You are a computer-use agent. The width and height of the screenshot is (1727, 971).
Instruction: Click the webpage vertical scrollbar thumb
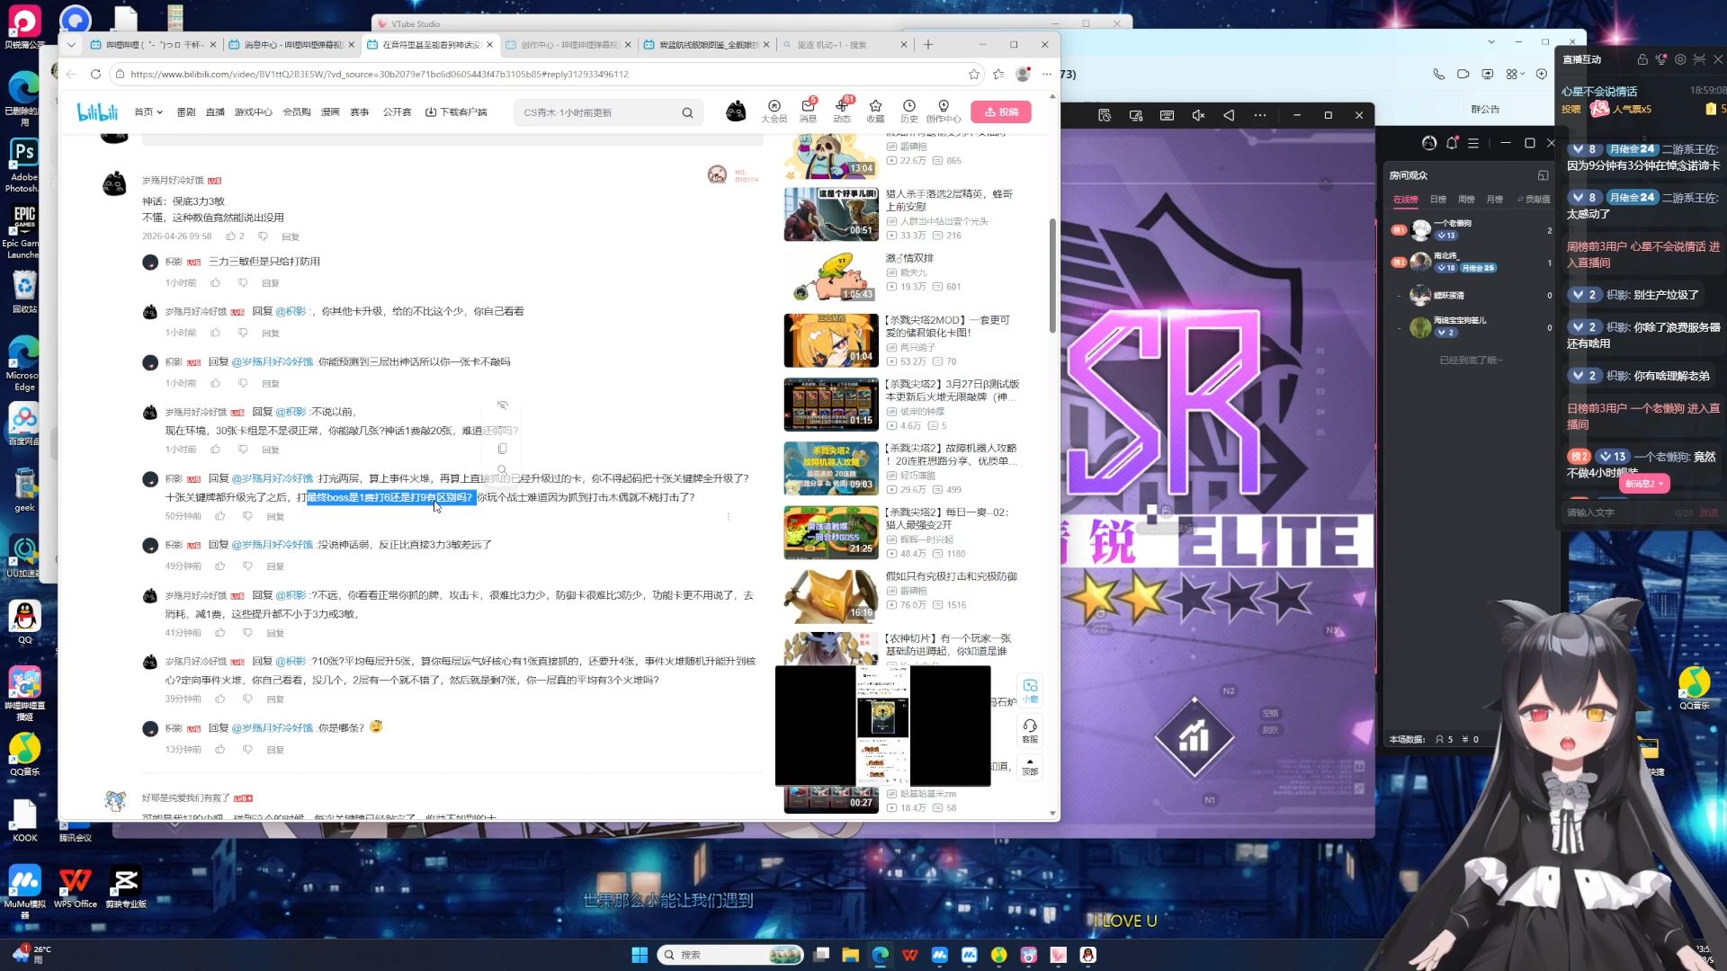tap(1052, 275)
